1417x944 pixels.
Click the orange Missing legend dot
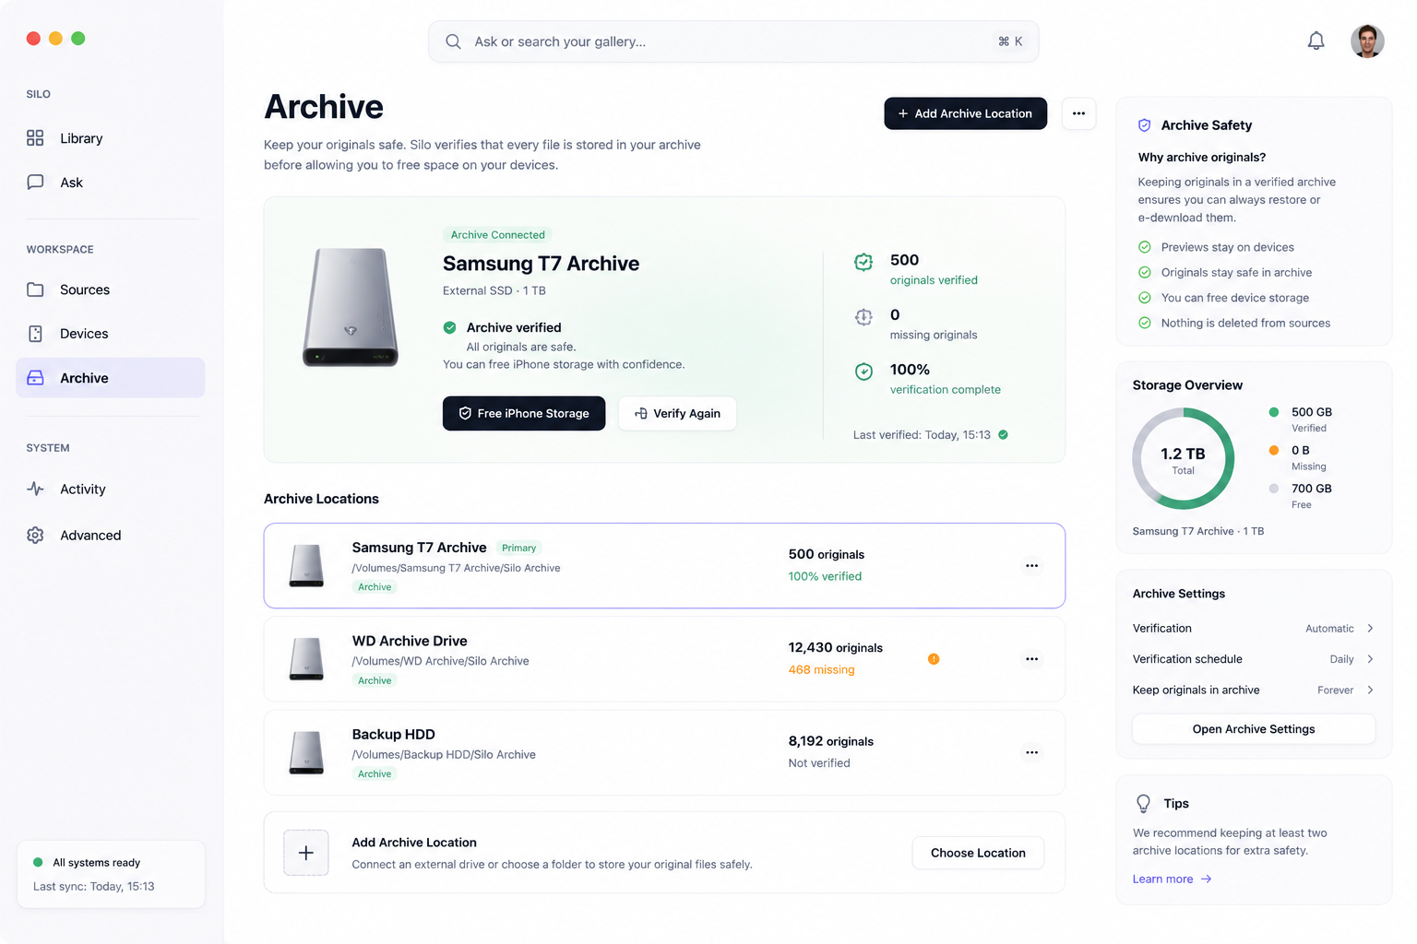coord(1274,450)
